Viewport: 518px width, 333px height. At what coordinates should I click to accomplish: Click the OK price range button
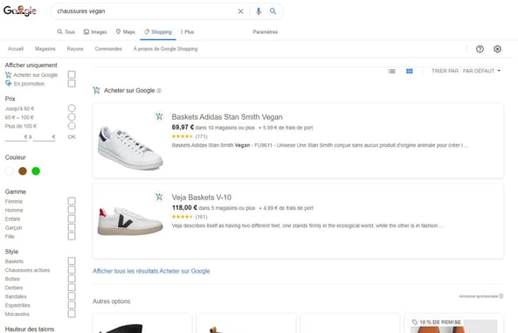point(72,137)
